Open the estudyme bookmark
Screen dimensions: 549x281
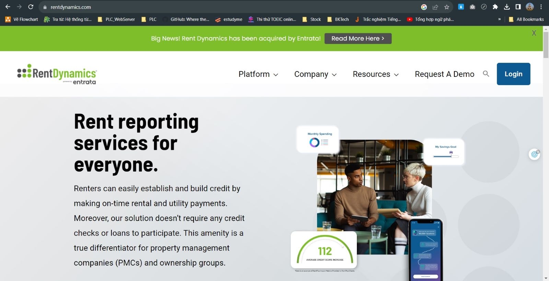click(229, 20)
